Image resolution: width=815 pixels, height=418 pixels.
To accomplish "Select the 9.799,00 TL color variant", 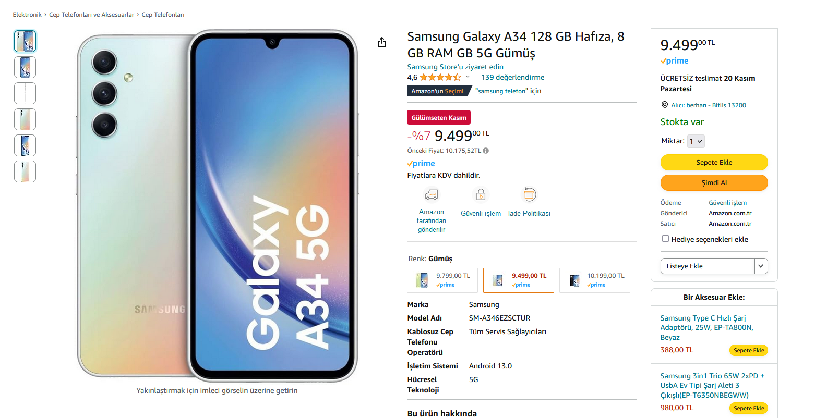I will coord(442,280).
